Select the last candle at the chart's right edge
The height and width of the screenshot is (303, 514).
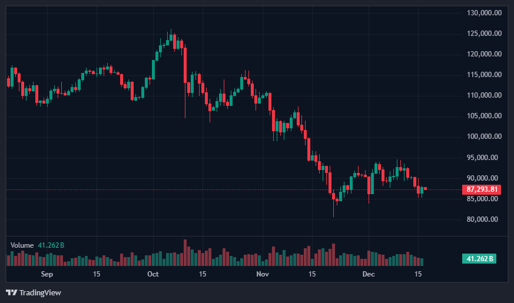[x=425, y=189]
